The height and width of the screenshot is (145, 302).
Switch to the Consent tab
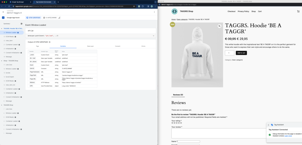[118, 46]
